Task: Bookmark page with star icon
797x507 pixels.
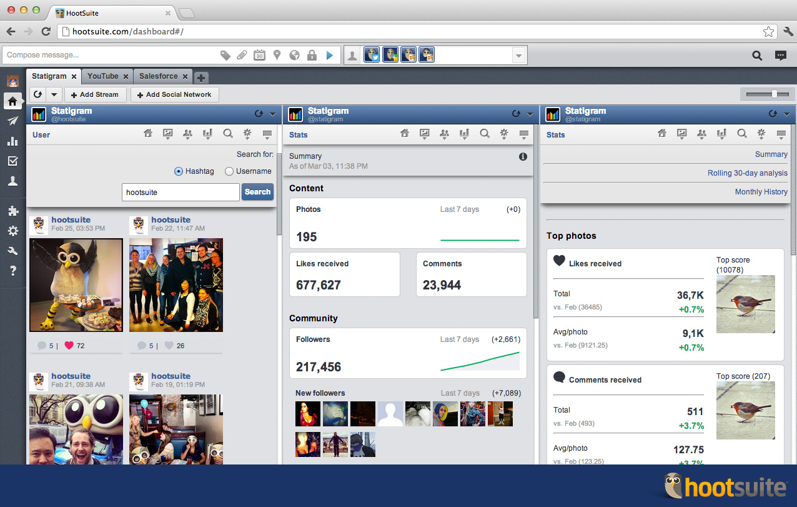Action: 768,31
